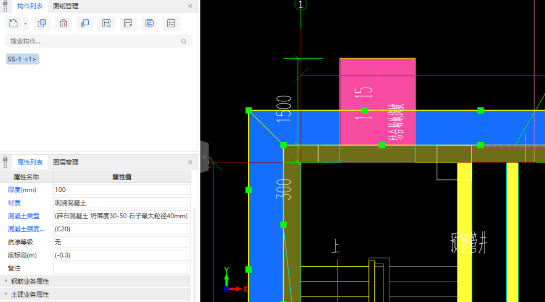Open the new component dropdown arrow
This screenshot has height=302, width=545.
25,24
